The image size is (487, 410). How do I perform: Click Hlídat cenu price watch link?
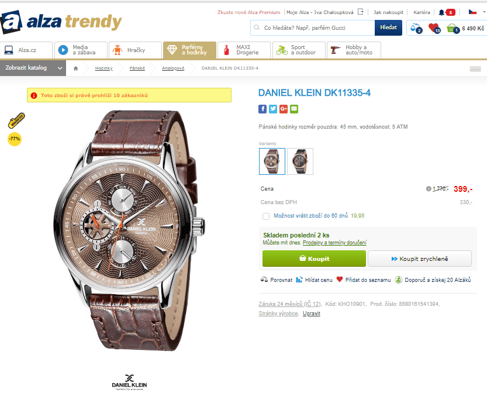click(x=315, y=280)
